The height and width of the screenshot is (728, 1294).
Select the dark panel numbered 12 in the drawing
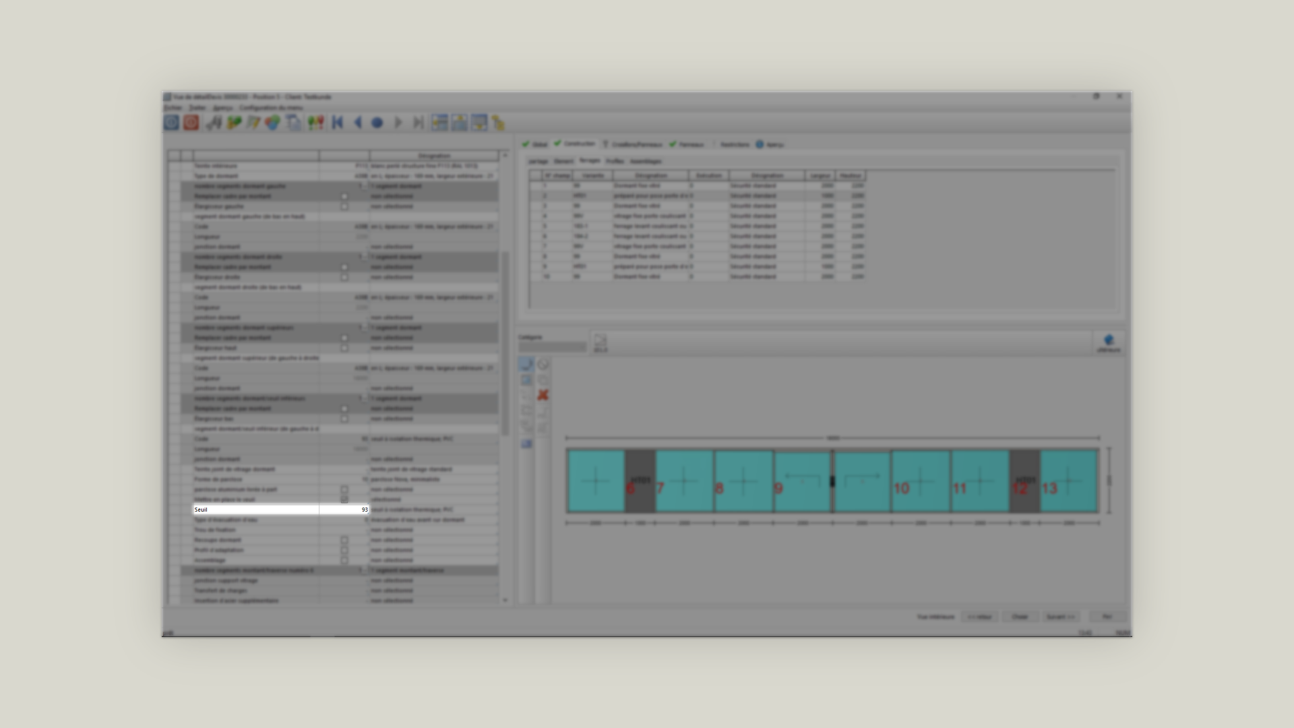tap(1024, 481)
